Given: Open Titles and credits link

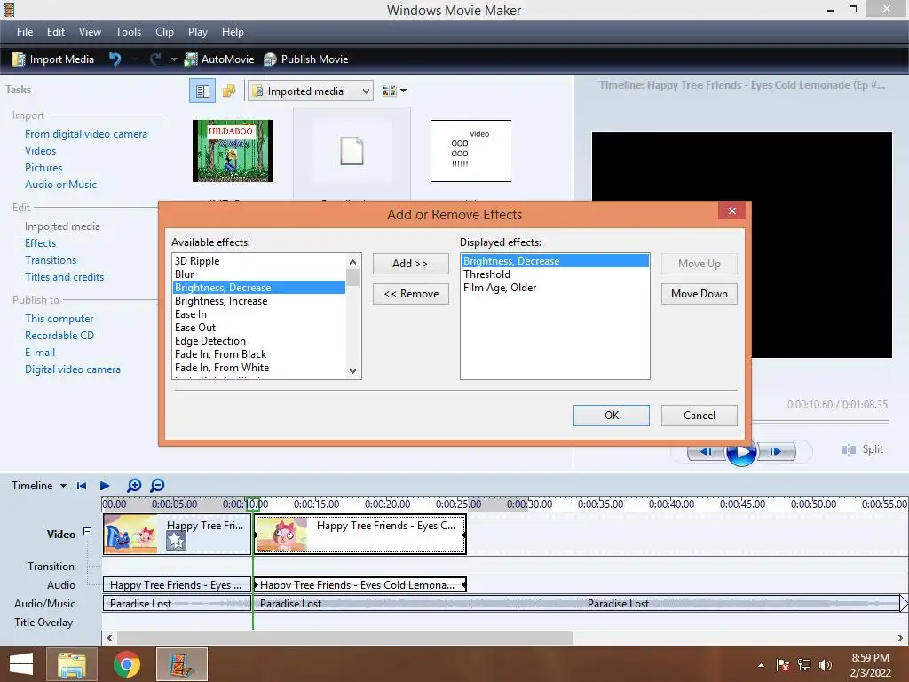Looking at the screenshot, I should pyautogui.click(x=64, y=277).
